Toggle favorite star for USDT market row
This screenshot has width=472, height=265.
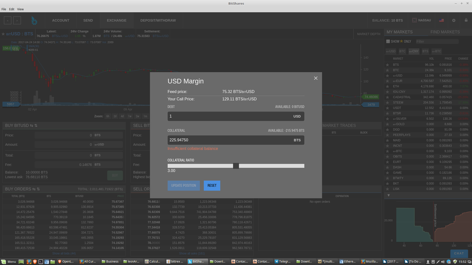coord(388,108)
